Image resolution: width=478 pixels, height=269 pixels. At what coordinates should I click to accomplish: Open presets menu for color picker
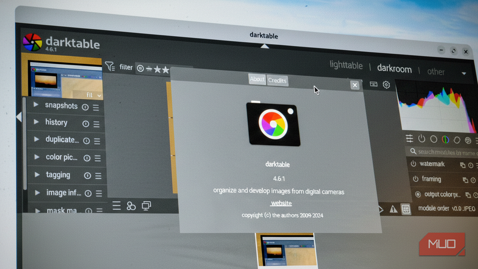98,159
